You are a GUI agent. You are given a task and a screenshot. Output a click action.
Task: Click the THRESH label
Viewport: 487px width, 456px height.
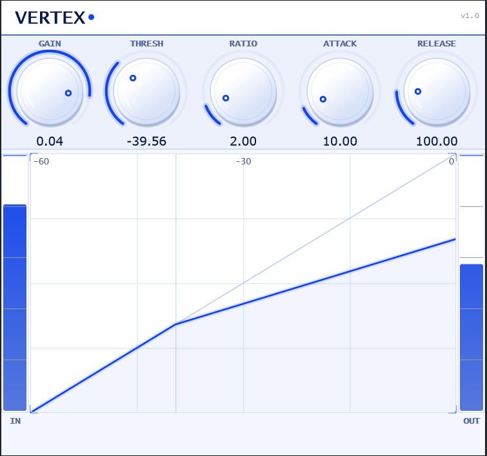[146, 43]
